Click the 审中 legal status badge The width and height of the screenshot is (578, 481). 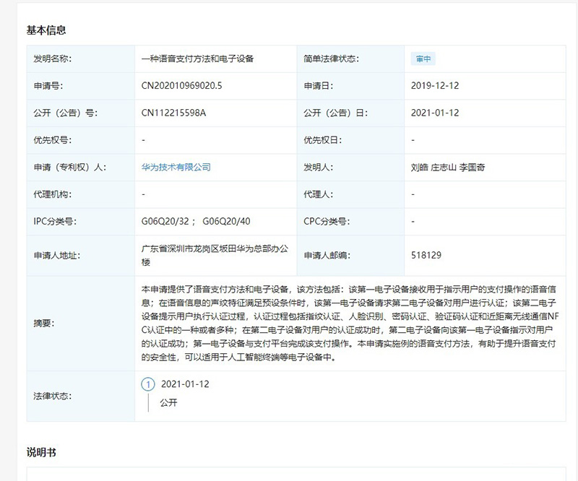(423, 59)
